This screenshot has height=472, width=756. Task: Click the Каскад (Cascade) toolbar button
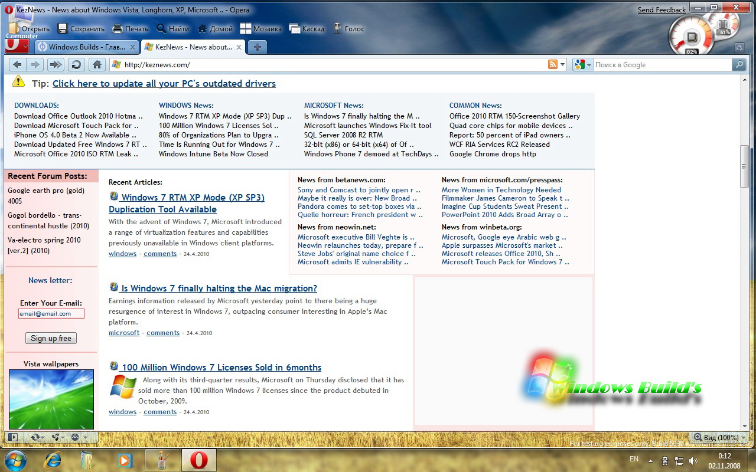coord(307,28)
